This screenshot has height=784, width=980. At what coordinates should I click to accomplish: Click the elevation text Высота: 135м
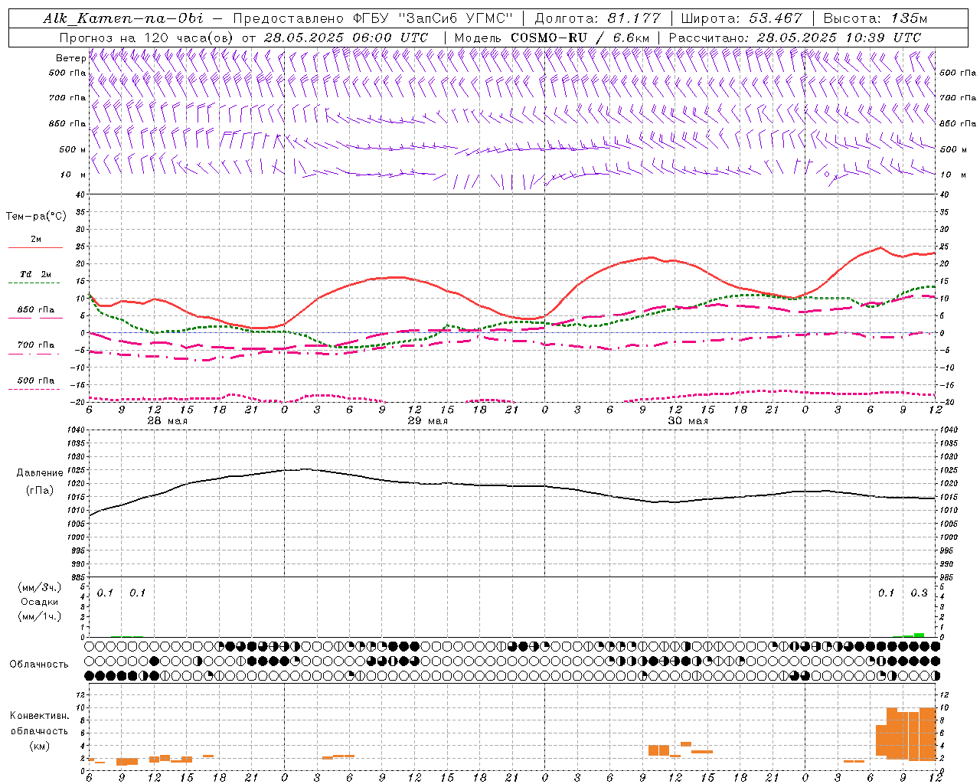[874, 18]
